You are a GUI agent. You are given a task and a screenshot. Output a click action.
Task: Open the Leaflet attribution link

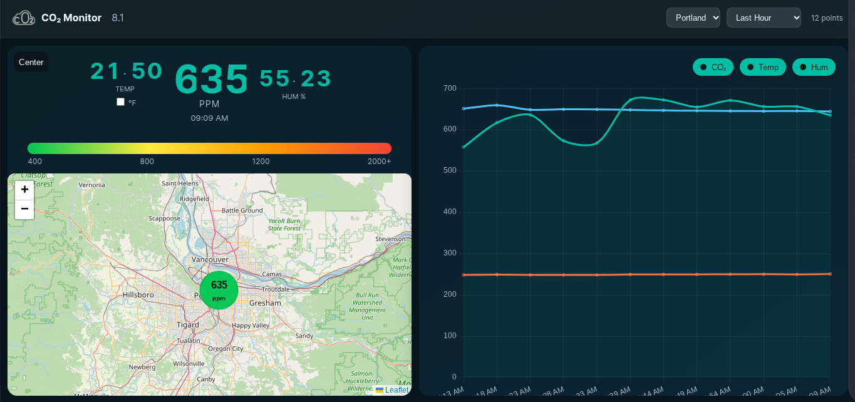tap(396, 389)
